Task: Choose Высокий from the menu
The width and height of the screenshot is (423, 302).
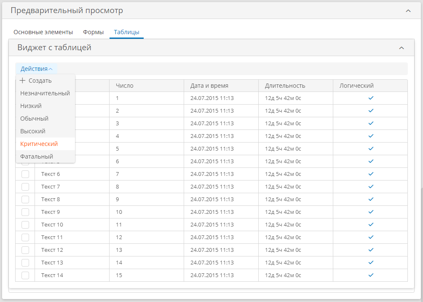Action: pyautogui.click(x=46, y=131)
